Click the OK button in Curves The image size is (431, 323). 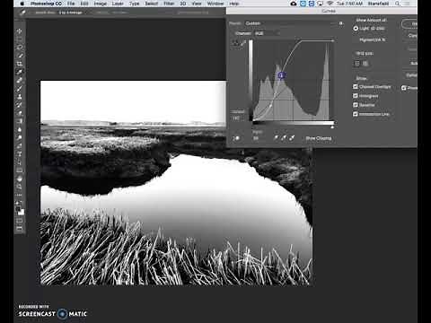click(410, 24)
